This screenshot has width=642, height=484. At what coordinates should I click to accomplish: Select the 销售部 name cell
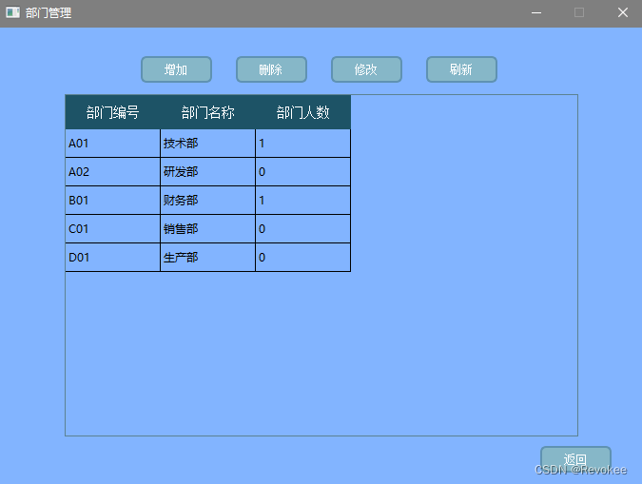click(x=207, y=229)
